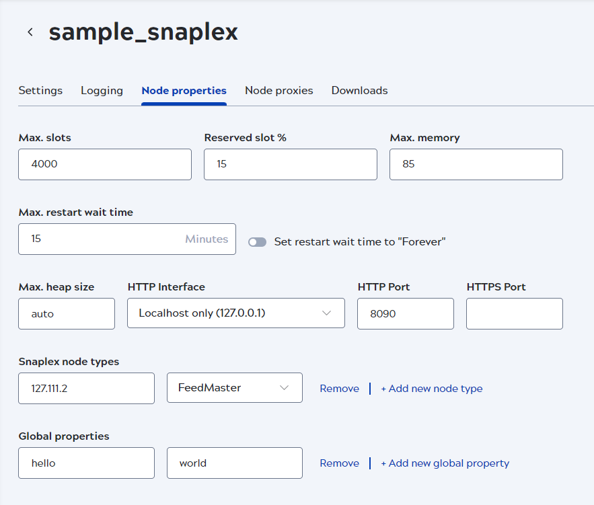594x505 pixels.
Task: Focus the Reserved slot % field
Action: [290, 164]
